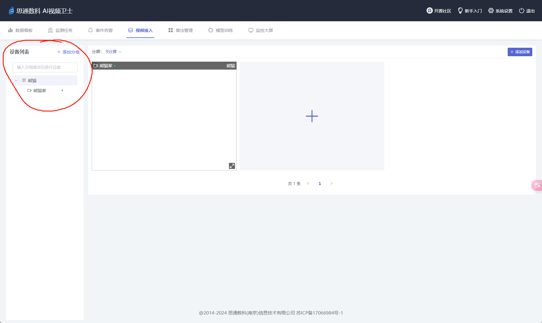Switch to the 数据看板 tab
Image resolution: width=542 pixels, height=323 pixels.
click(x=20, y=30)
